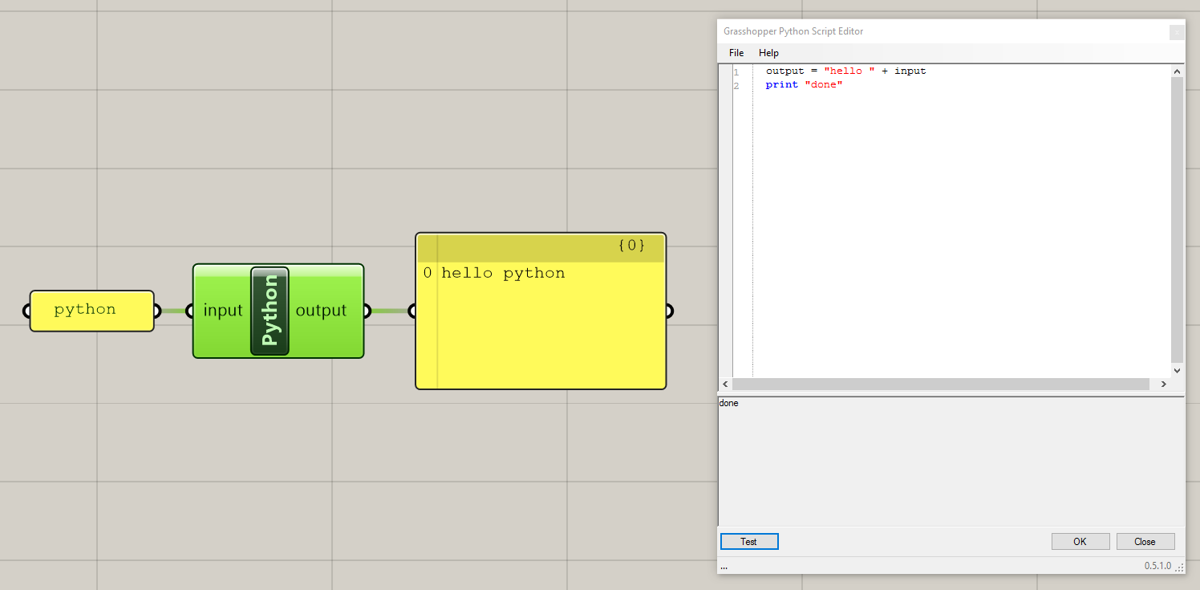
Task: Click the input grip of the result panel
Action: tap(412, 311)
